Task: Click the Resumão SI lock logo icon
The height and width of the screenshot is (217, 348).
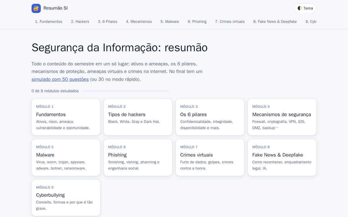Action: (x=36, y=8)
